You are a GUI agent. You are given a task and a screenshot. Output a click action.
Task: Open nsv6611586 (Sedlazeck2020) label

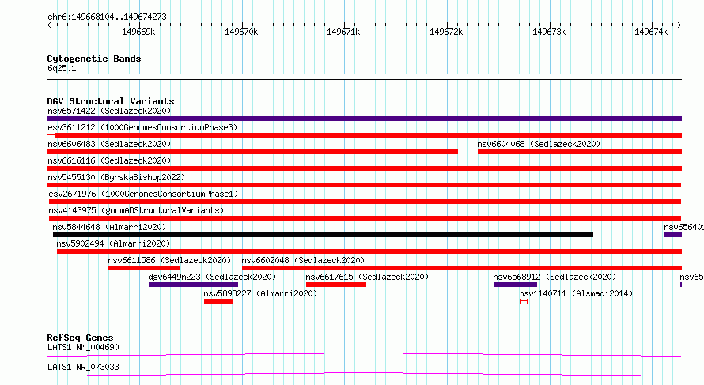[x=169, y=260]
